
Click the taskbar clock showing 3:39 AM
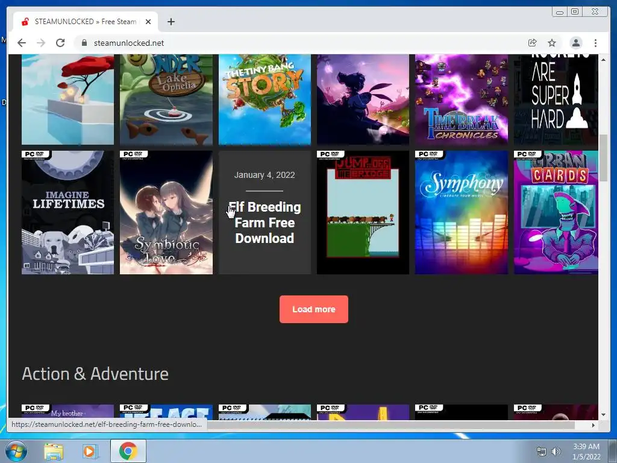(586, 452)
